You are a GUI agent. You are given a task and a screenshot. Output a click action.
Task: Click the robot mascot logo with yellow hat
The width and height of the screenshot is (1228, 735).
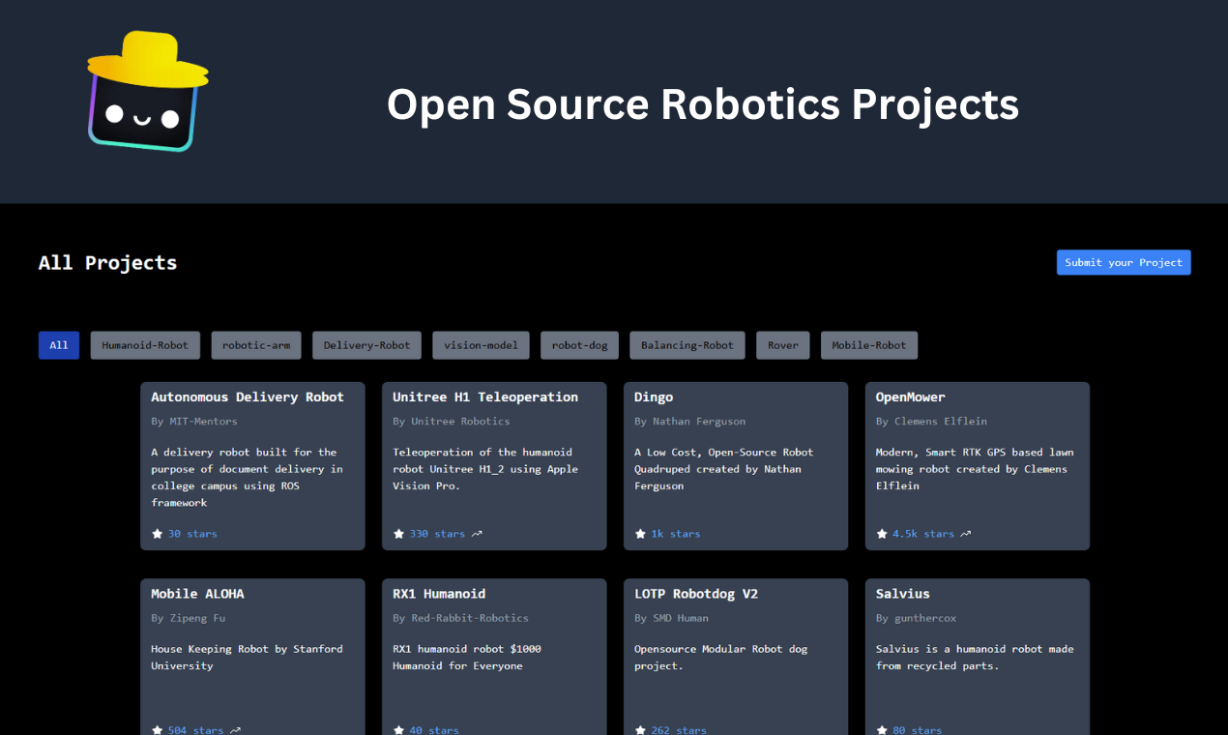pos(148,92)
